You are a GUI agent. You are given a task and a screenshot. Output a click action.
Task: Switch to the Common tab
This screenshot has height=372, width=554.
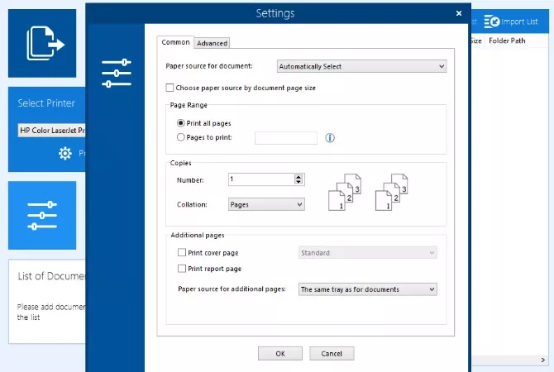click(175, 42)
